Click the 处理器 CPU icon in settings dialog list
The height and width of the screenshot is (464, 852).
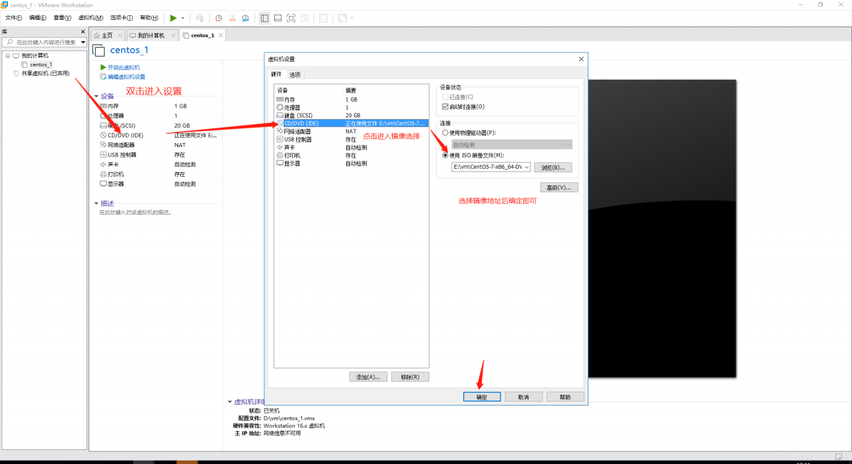(x=280, y=107)
